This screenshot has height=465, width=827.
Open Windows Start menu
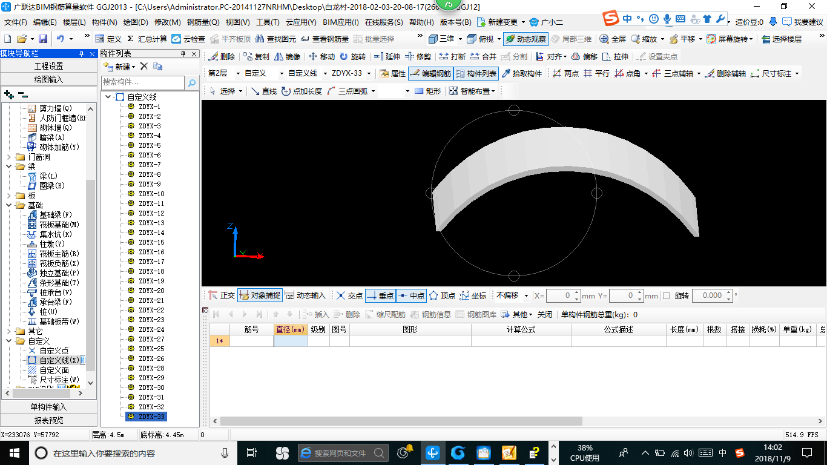13,452
